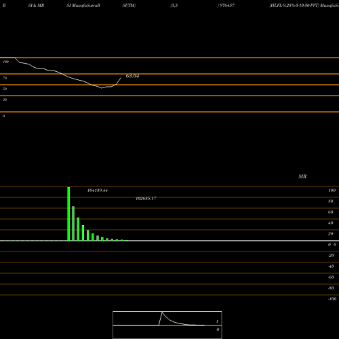
Task: Click the 'SI & MR' header text
Action: (x=36, y=5)
